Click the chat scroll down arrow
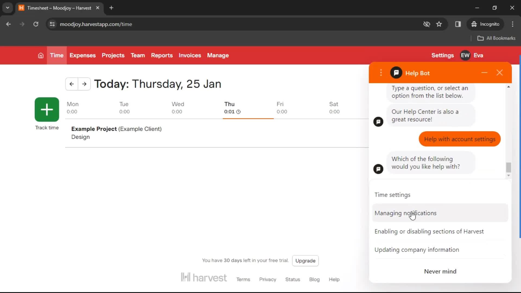The width and height of the screenshot is (521, 293). [509, 176]
